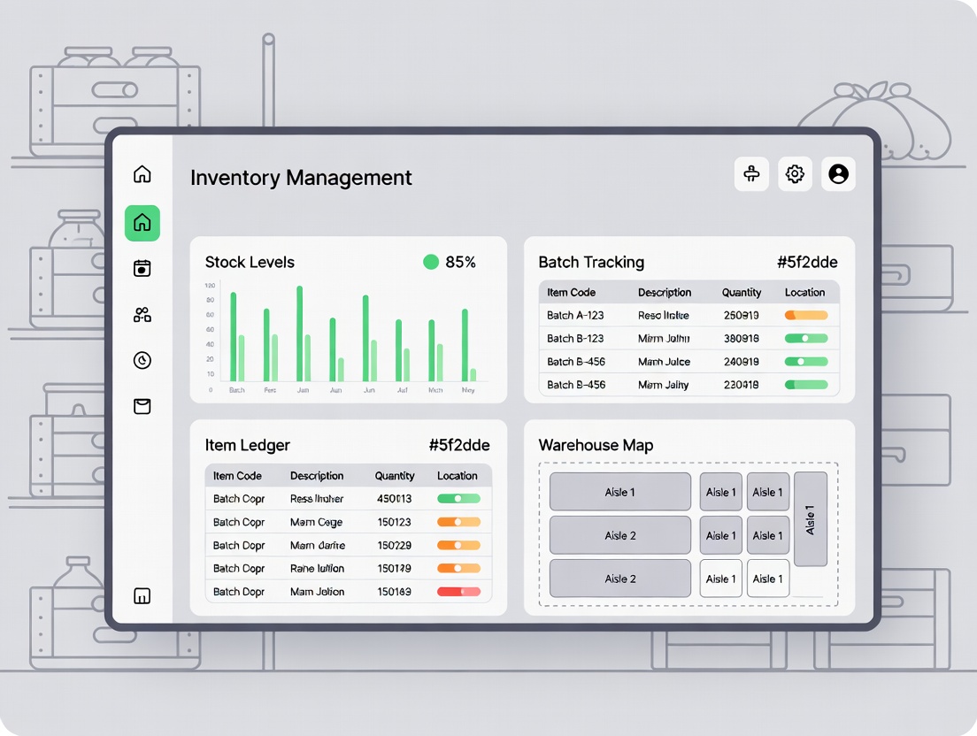
Task: Open the calendar icon in the sidebar
Action: coord(142,268)
